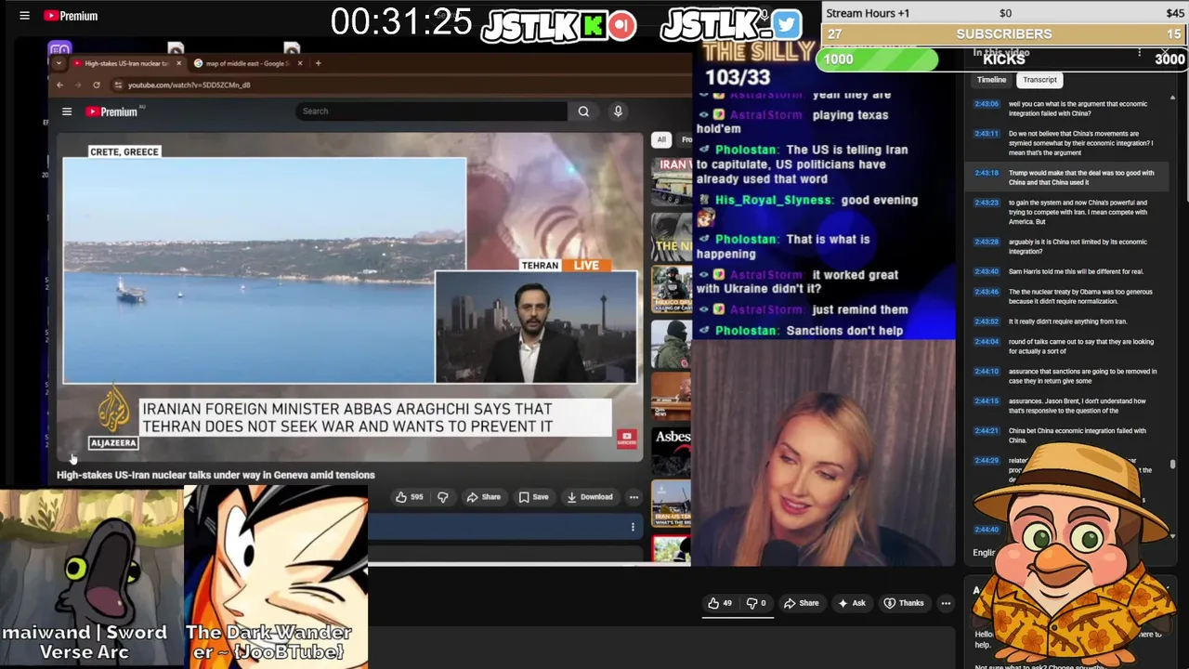The height and width of the screenshot is (669, 1189).
Task: Focus the inner YouTube search field
Action: coord(431,111)
